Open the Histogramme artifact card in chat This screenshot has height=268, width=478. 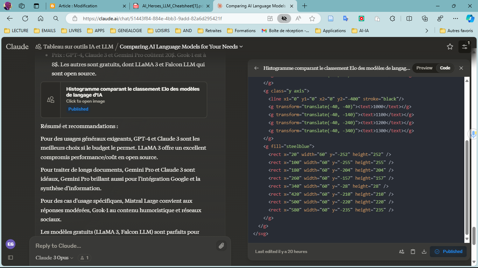pyautogui.click(x=124, y=100)
